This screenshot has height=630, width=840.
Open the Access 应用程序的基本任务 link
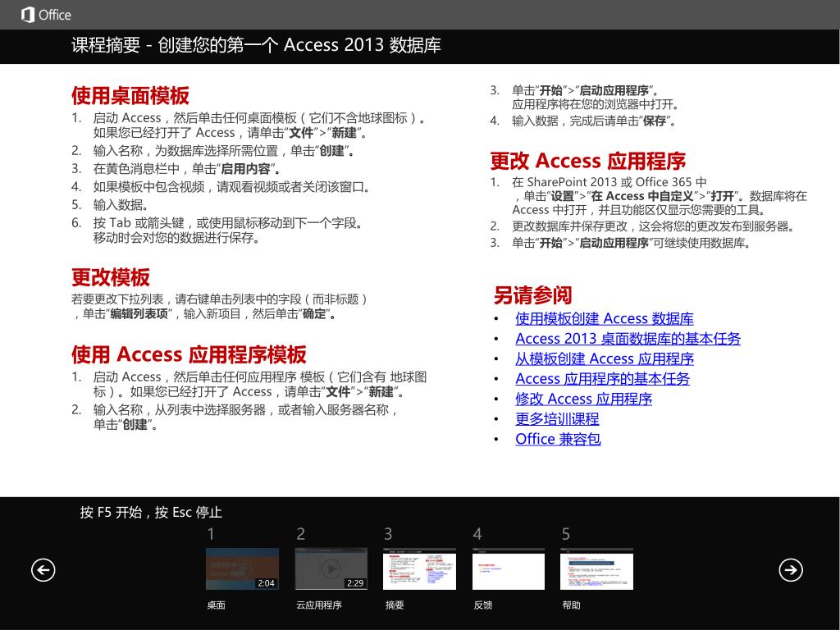click(602, 379)
